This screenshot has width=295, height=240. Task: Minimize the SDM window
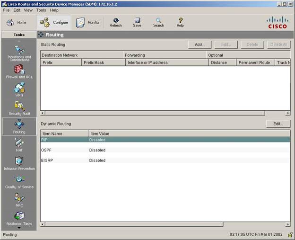[279, 4]
